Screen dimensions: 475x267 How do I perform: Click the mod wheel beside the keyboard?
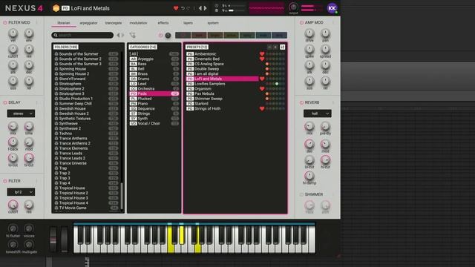point(65,239)
